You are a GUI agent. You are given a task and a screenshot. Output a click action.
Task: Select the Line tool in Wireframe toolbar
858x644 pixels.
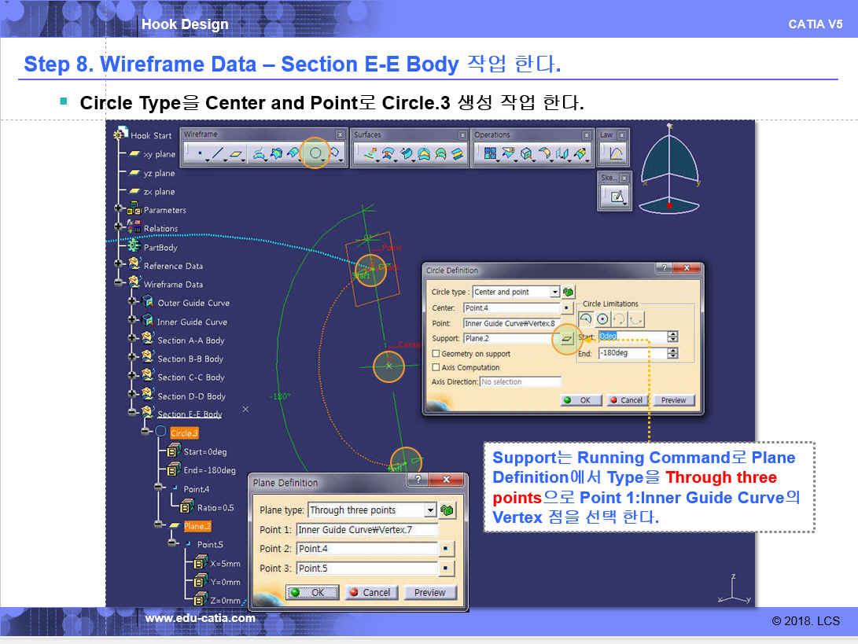(218, 154)
